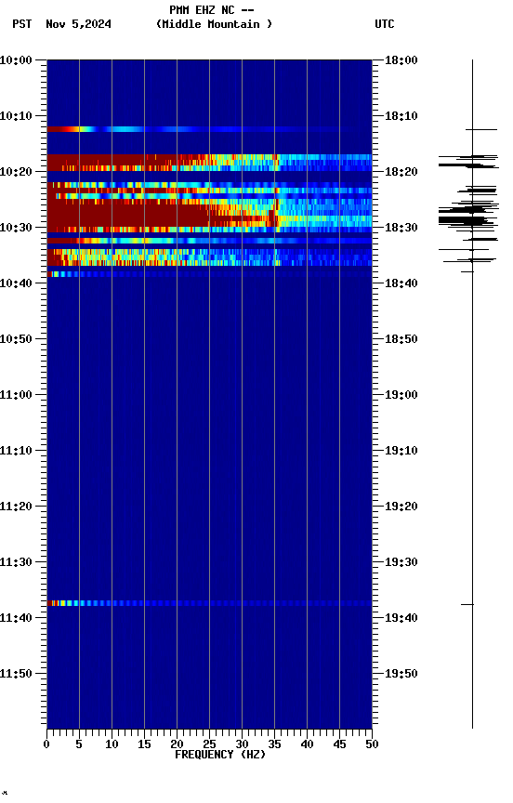Click the 10:00 PST time tick label
The image size is (513, 803).
point(16,60)
